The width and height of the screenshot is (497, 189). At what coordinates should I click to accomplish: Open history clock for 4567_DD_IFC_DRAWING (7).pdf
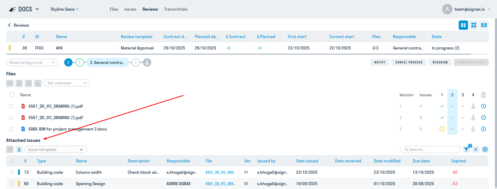pos(483,118)
